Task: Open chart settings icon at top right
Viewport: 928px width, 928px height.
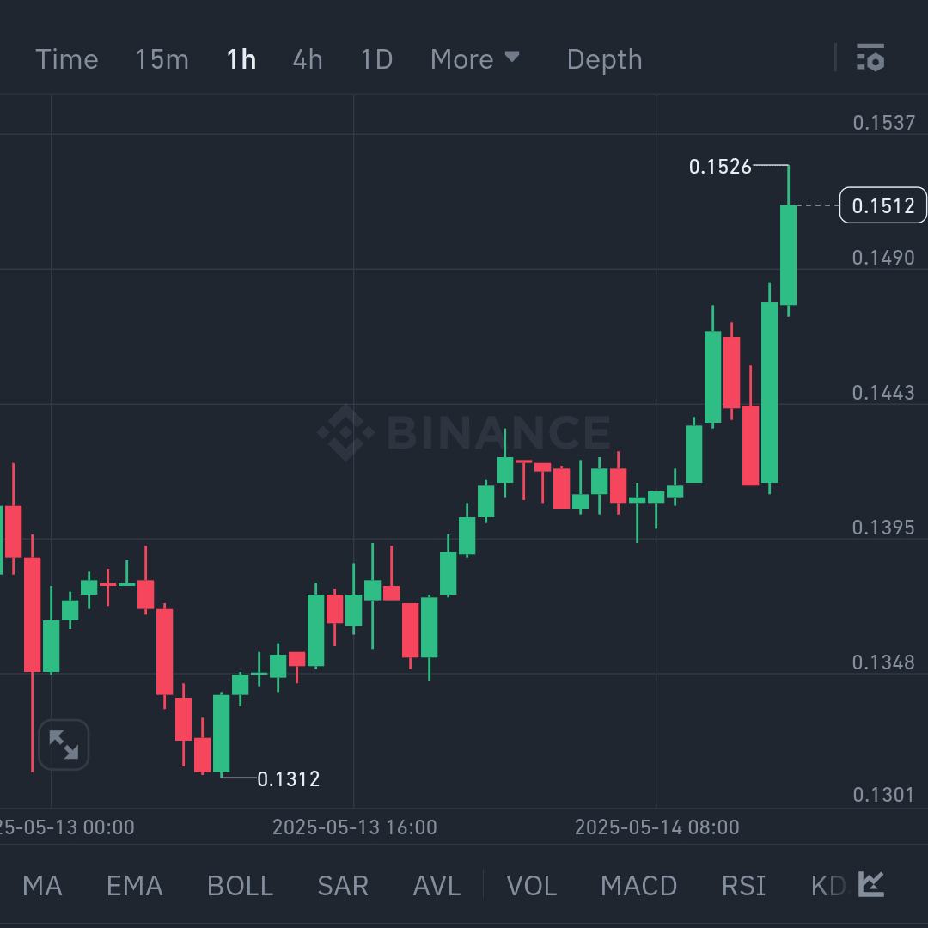Action: point(870,58)
